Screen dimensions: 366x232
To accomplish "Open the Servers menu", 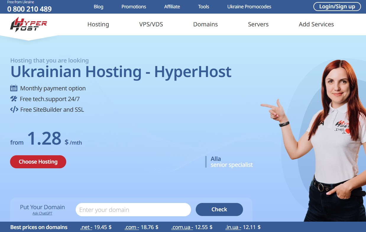I will tap(258, 24).
